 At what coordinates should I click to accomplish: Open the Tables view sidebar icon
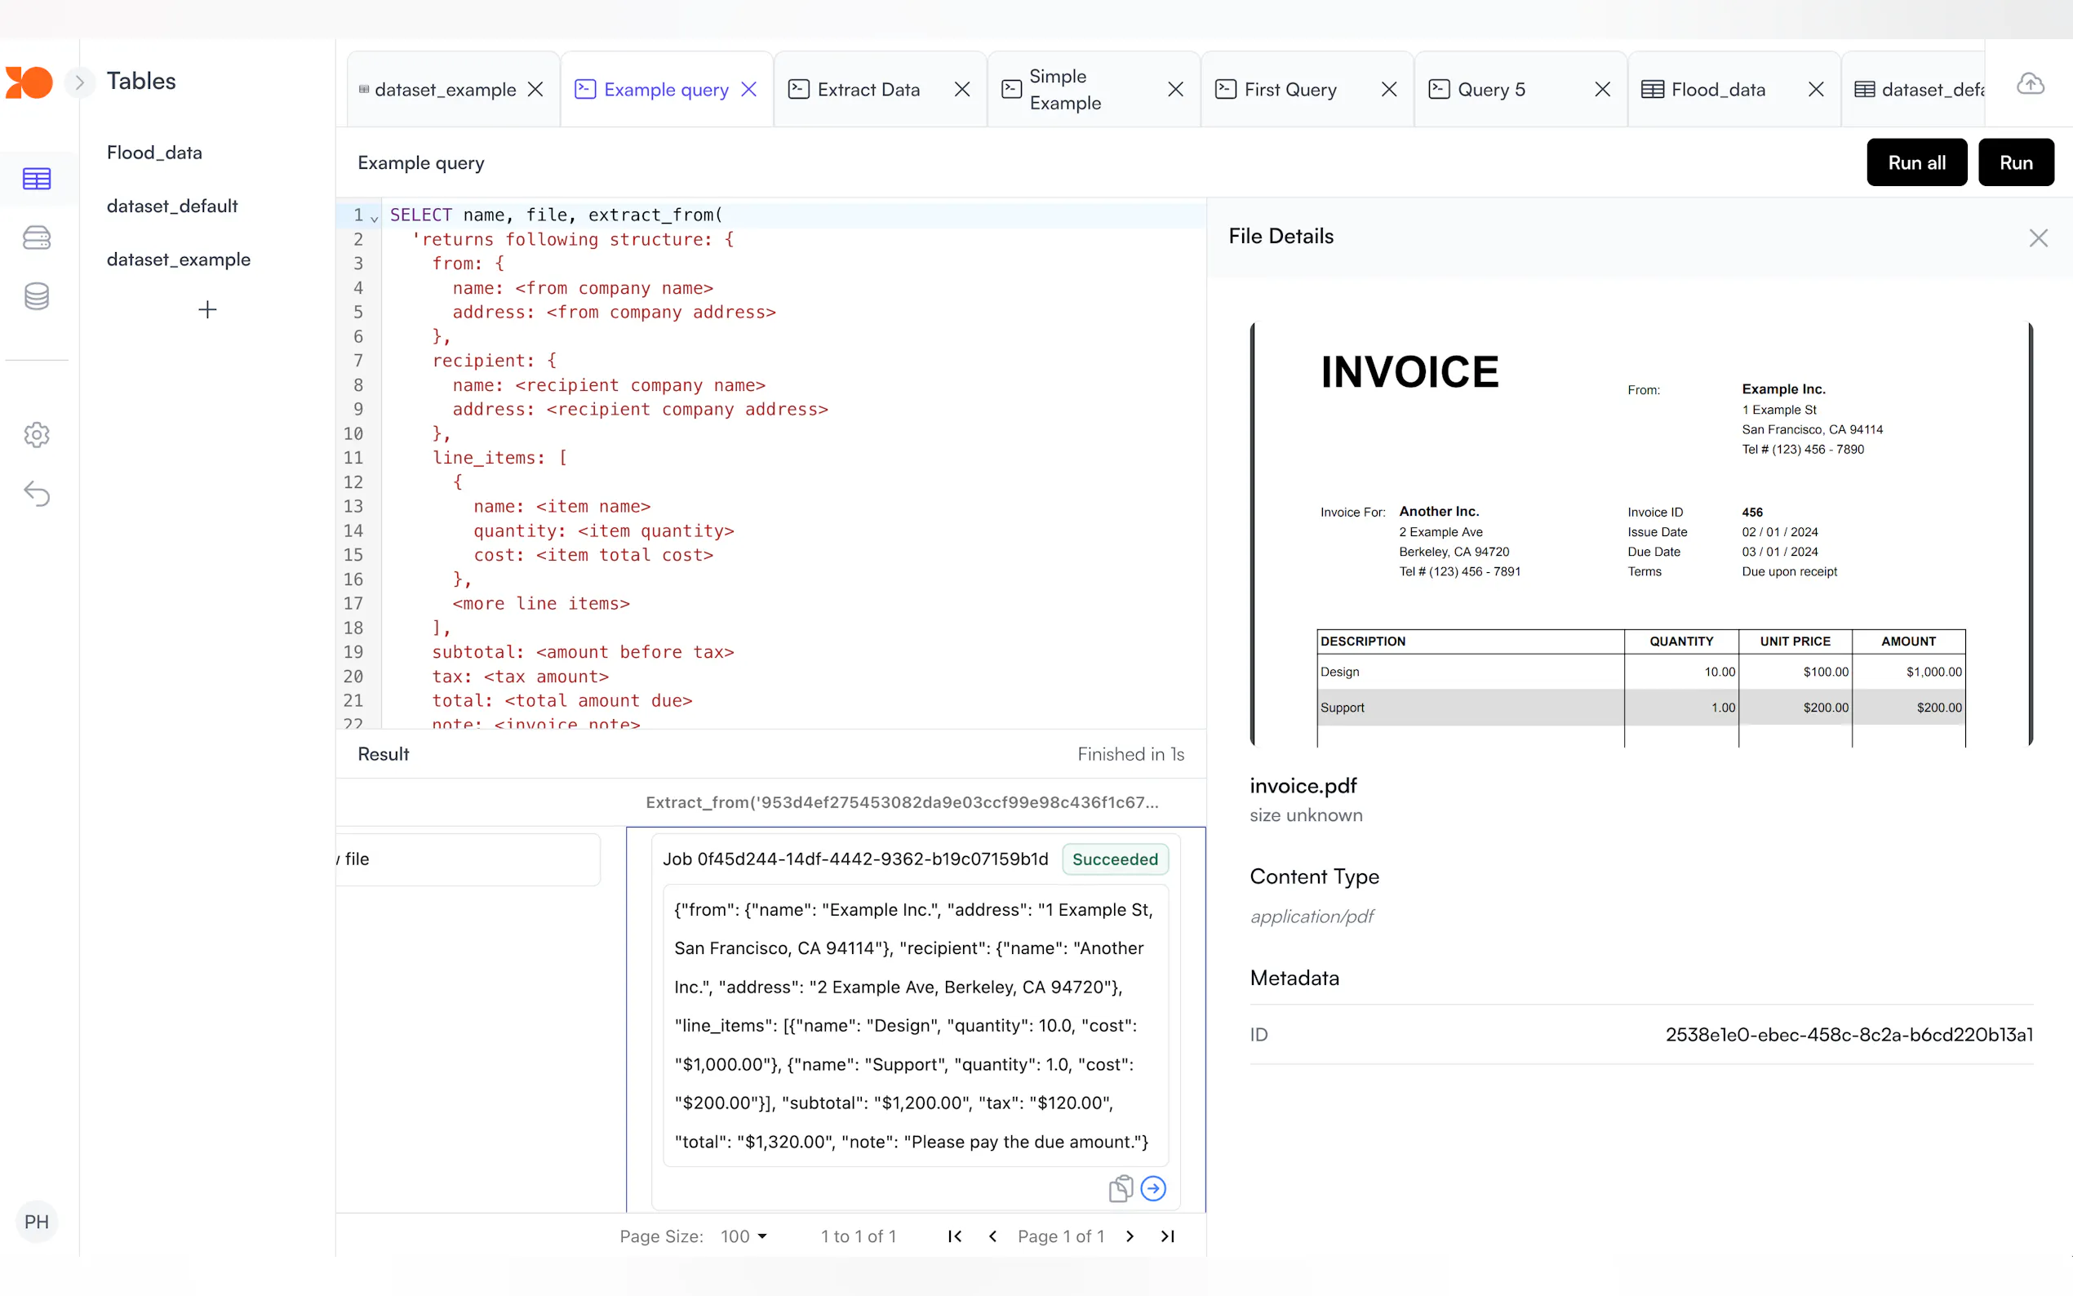pos(36,178)
